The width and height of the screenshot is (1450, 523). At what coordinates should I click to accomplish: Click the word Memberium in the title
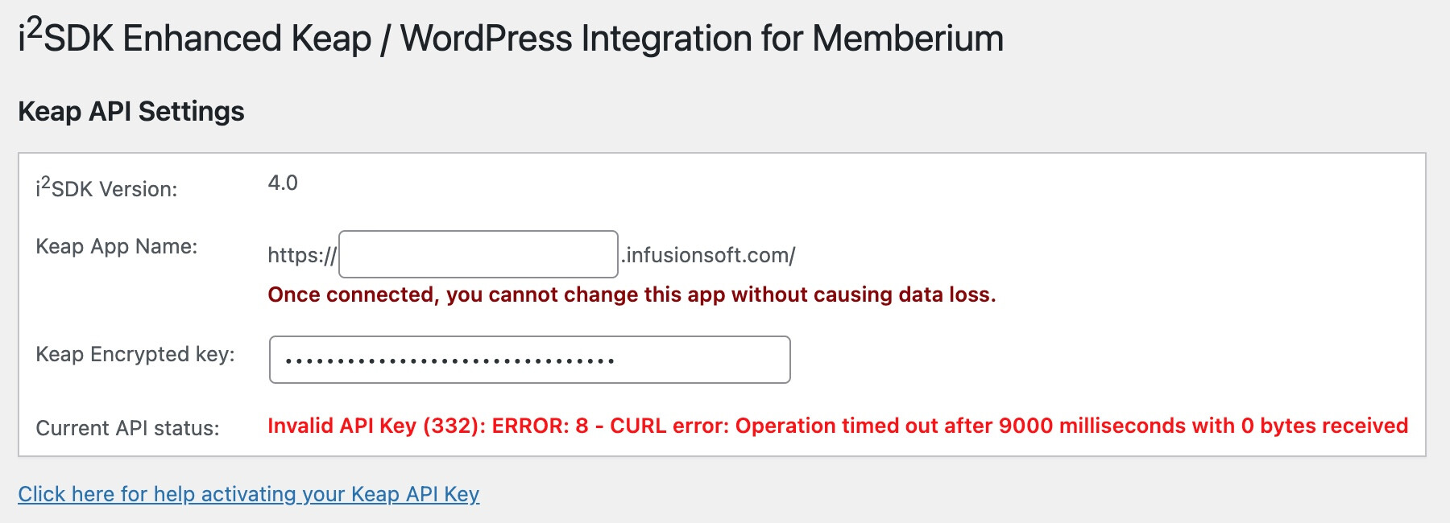[x=908, y=39]
